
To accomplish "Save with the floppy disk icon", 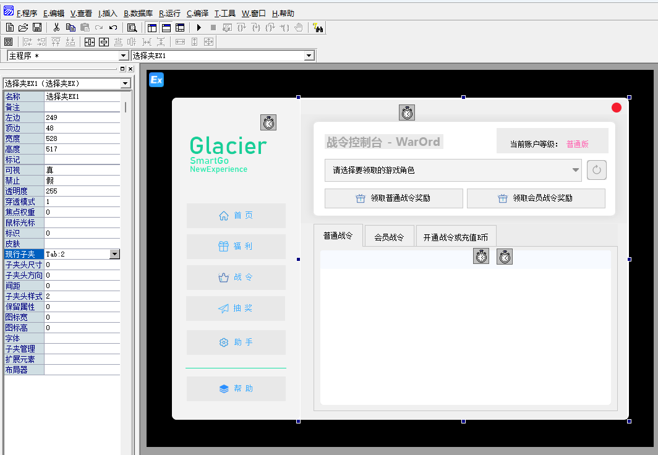I will pyautogui.click(x=37, y=28).
